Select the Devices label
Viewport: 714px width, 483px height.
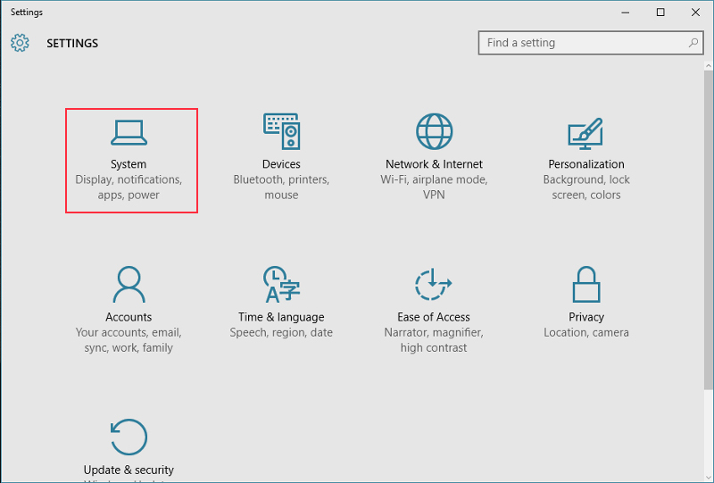tap(281, 164)
